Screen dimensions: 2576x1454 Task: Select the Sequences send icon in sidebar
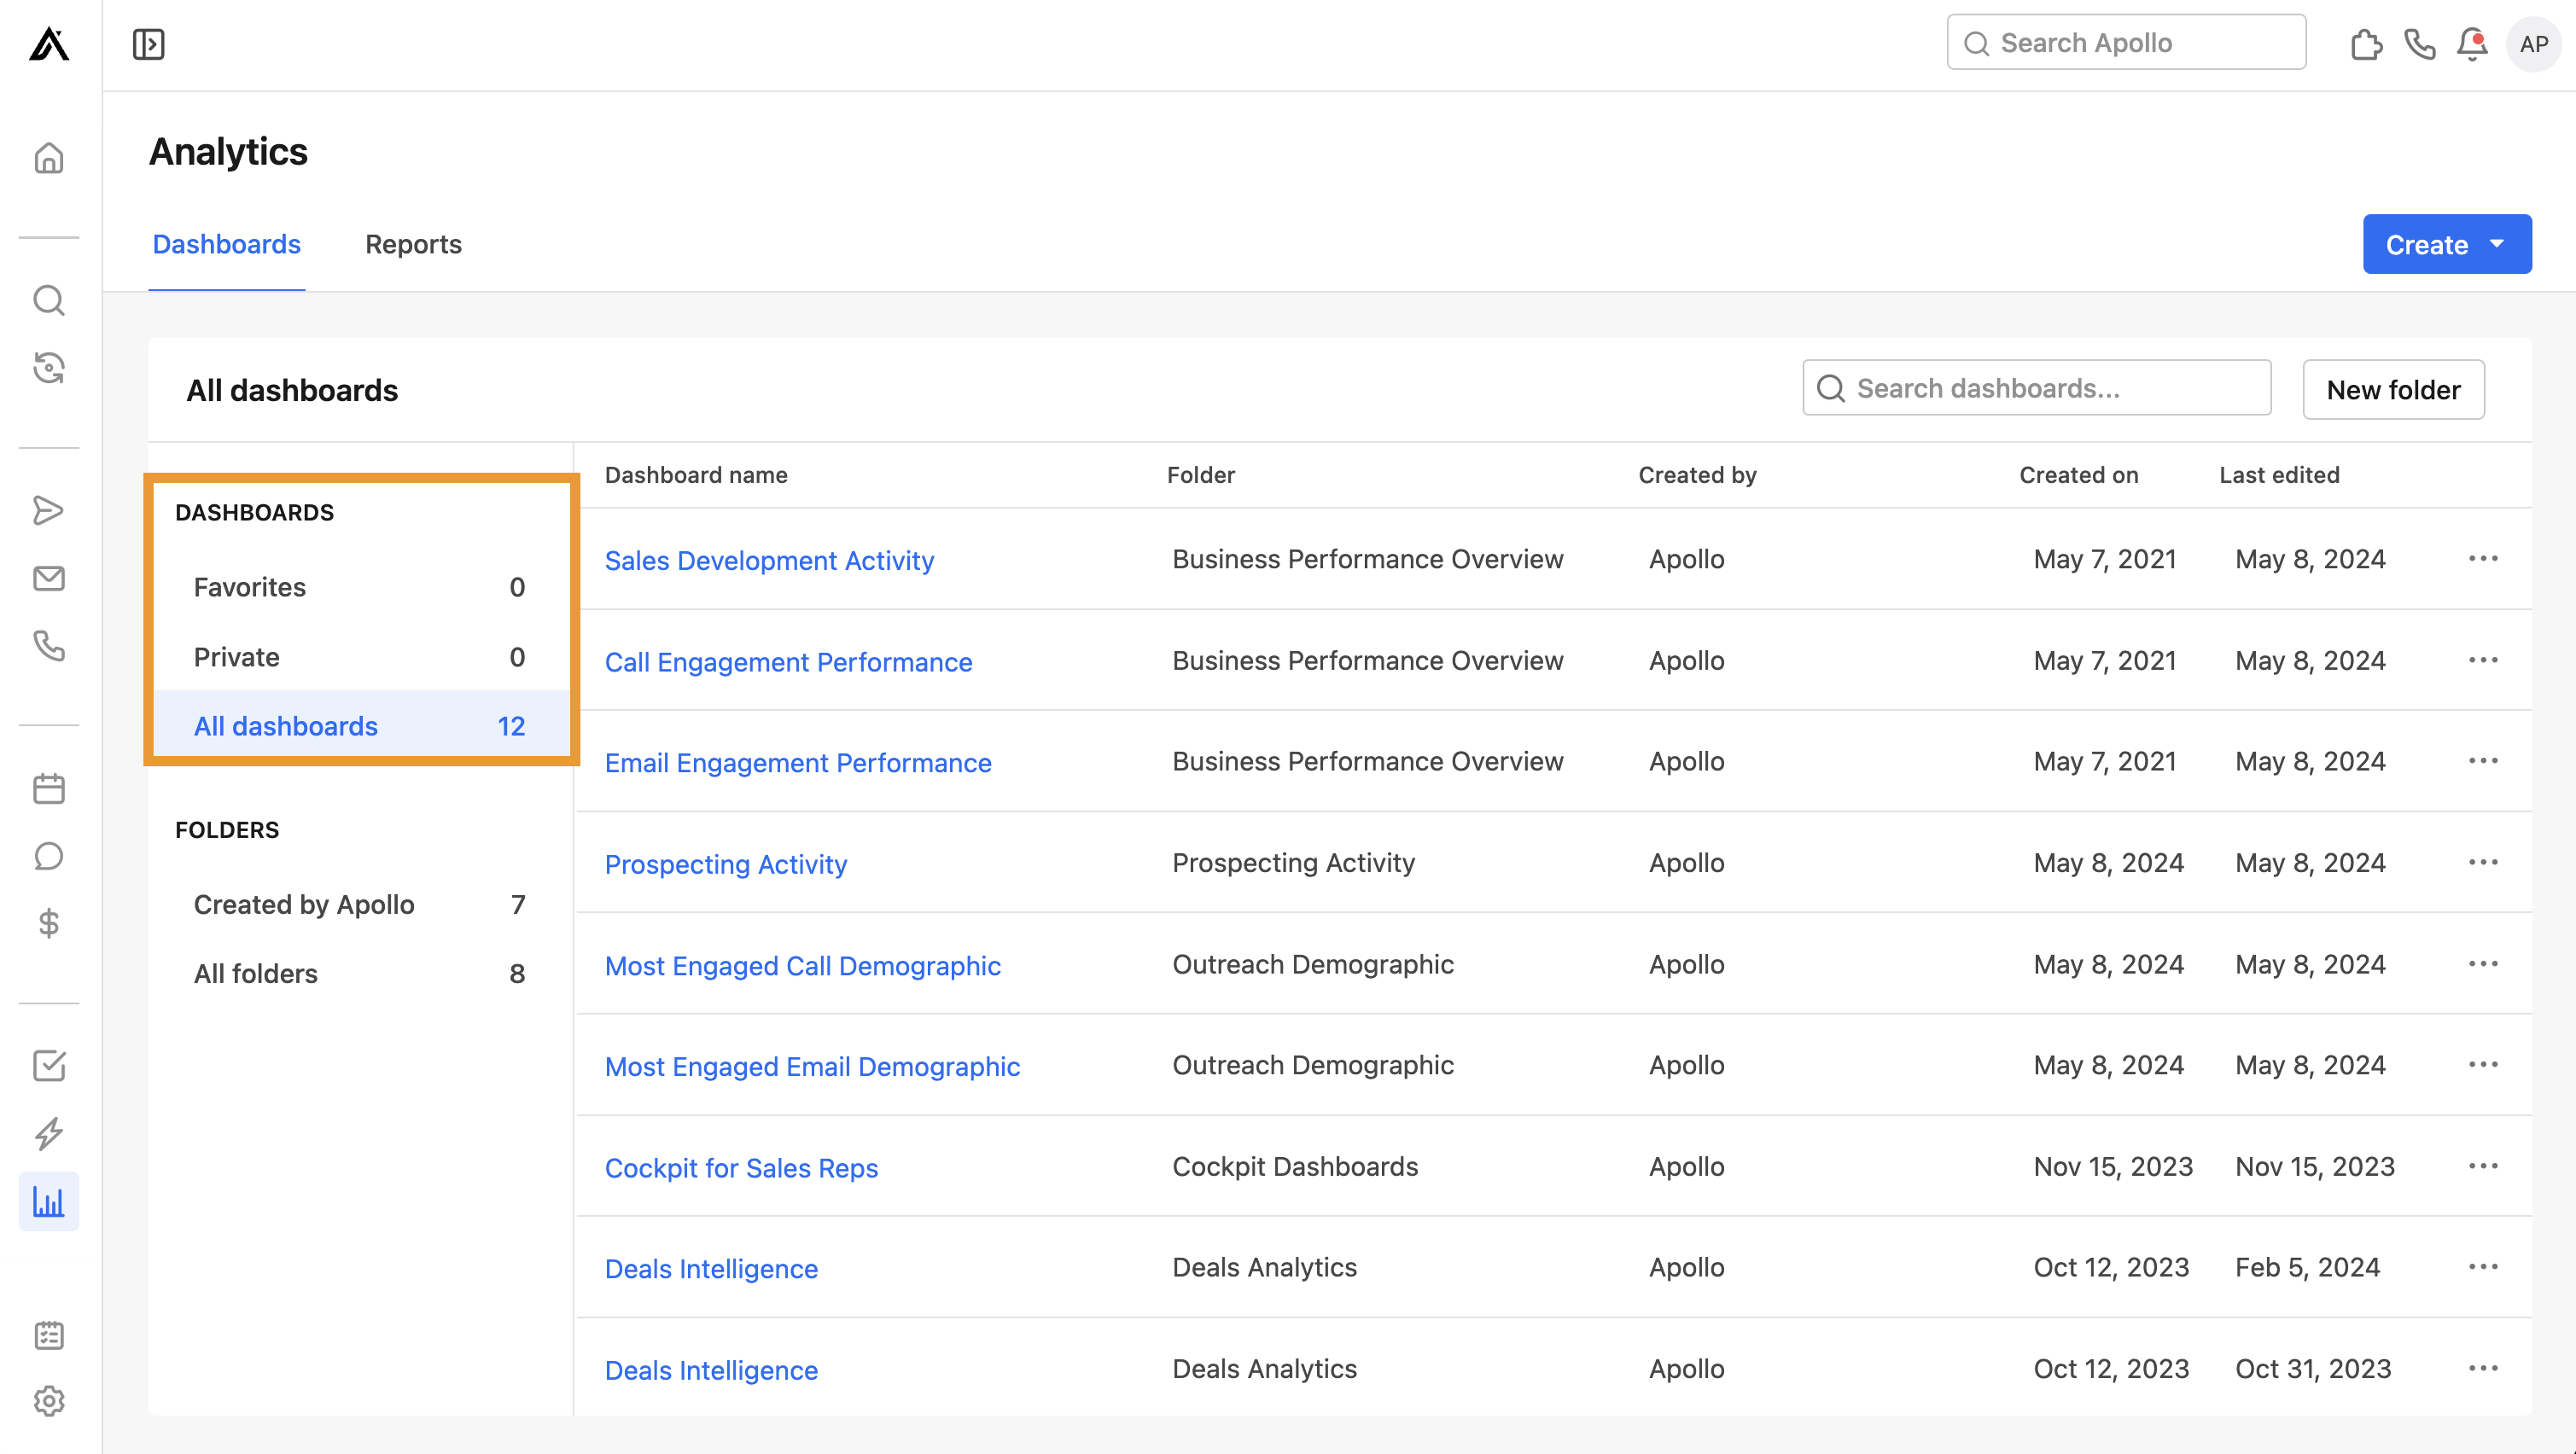click(x=49, y=510)
